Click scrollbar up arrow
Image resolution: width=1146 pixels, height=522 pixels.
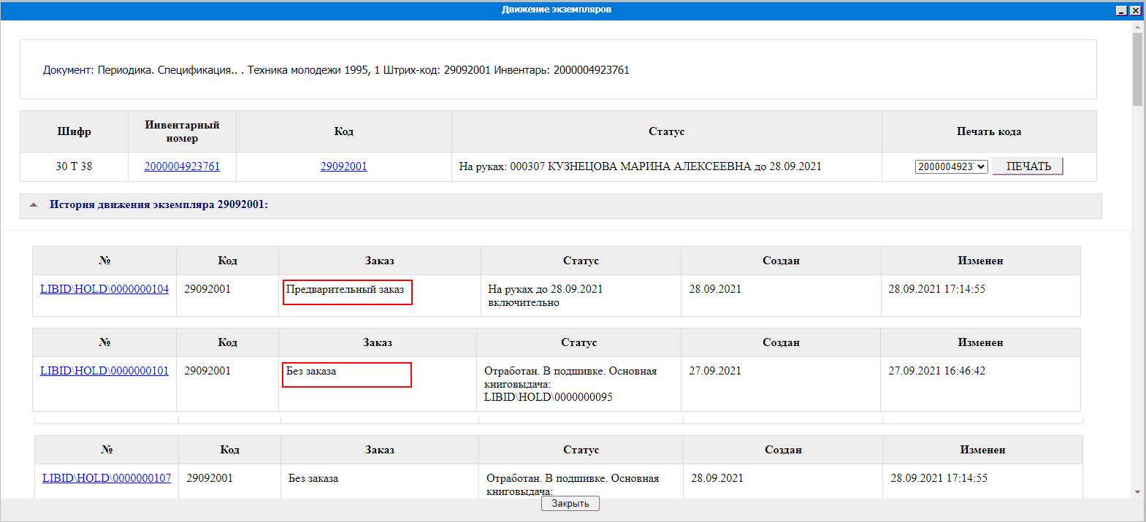(x=1137, y=27)
